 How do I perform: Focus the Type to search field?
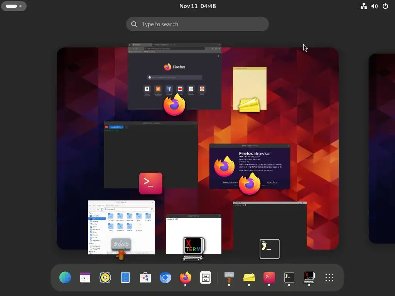point(197,24)
